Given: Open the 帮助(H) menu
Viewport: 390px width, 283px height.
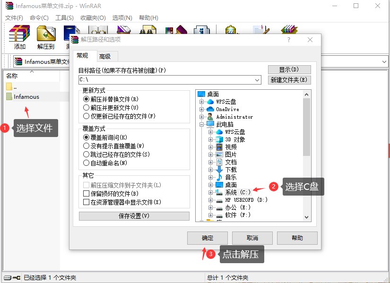Looking at the screenshot, I should pos(148,18).
